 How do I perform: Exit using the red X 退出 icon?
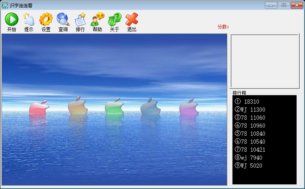(132, 19)
